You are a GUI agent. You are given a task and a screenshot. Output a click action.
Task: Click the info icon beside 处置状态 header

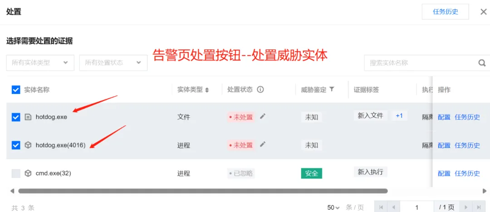pyautogui.click(x=260, y=89)
